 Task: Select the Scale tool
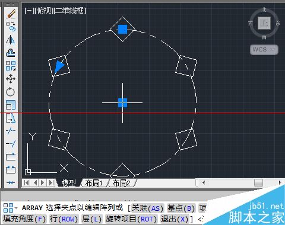tap(11, 105)
